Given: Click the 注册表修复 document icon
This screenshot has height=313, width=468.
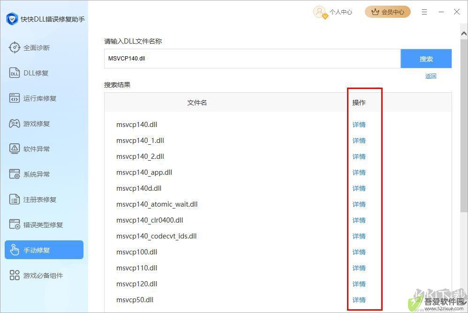Looking at the screenshot, I should [x=15, y=200].
